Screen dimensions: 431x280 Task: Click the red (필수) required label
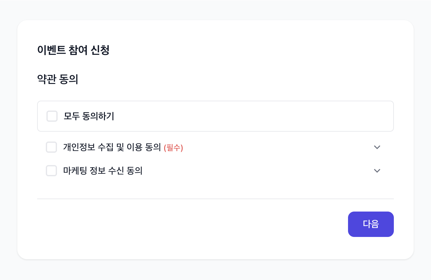point(173,148)
